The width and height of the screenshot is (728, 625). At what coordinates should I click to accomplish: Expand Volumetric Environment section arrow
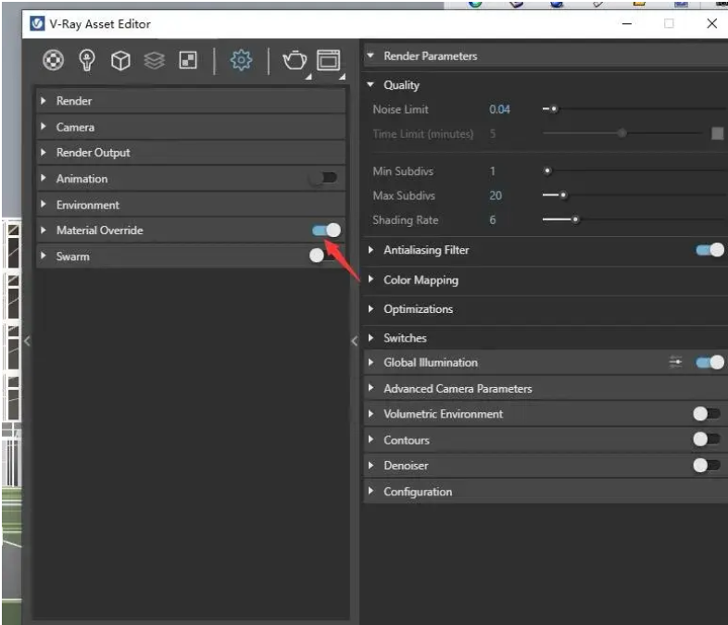coord(370,413)
